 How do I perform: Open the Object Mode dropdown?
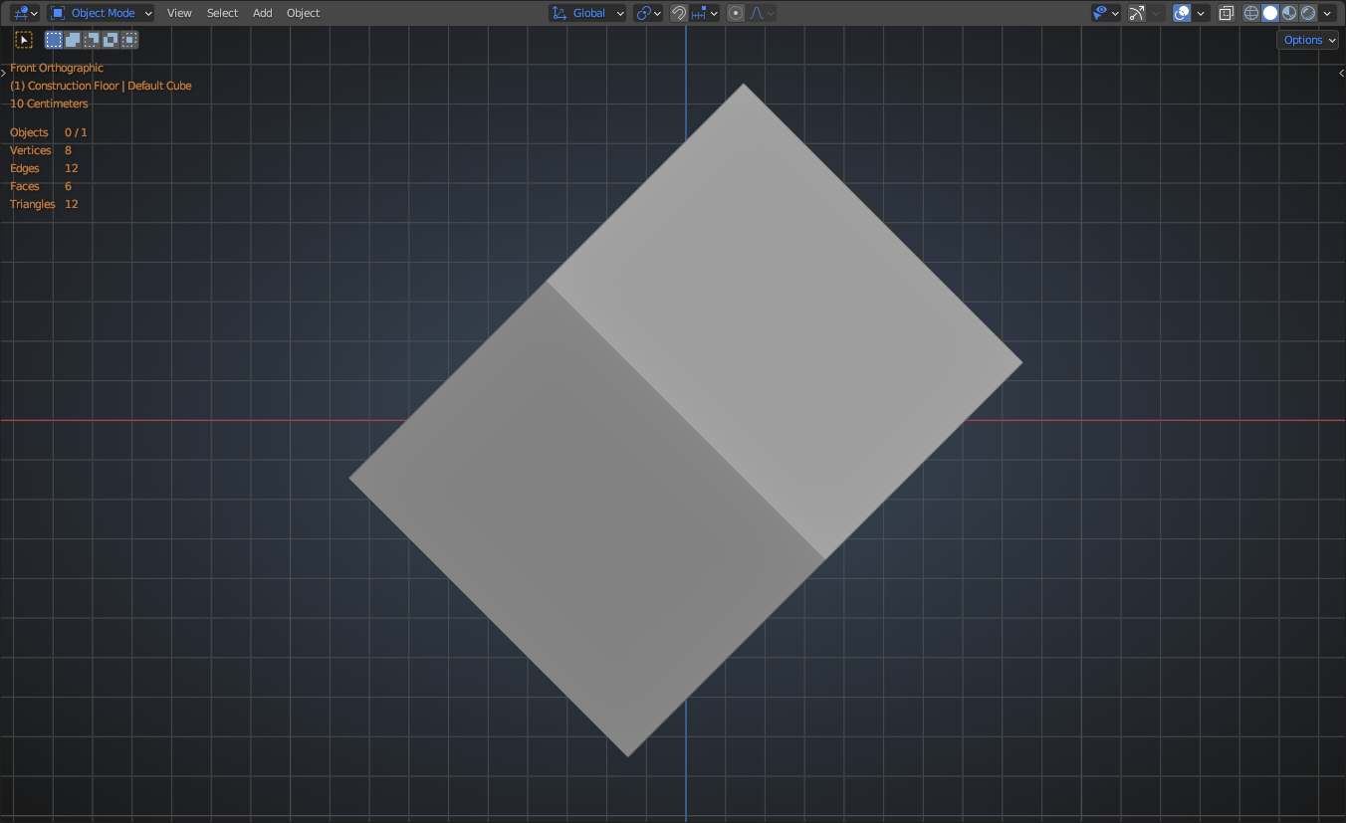[x=101, y=13]
